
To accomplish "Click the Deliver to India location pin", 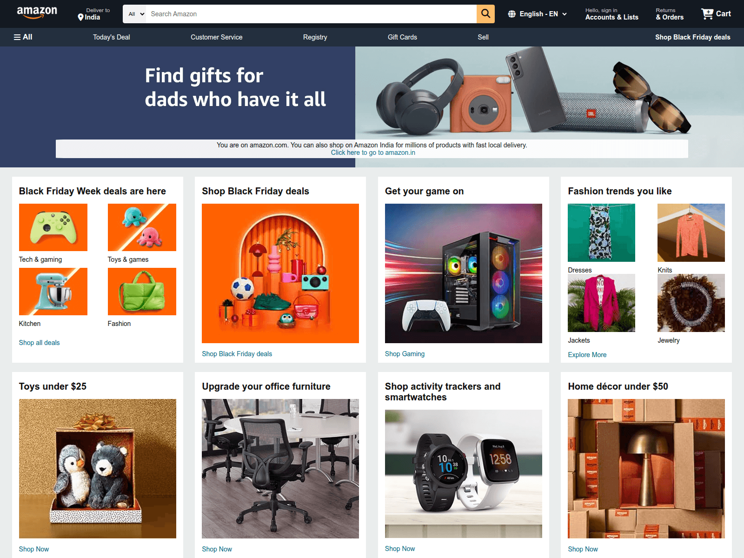I will point(80,17).
